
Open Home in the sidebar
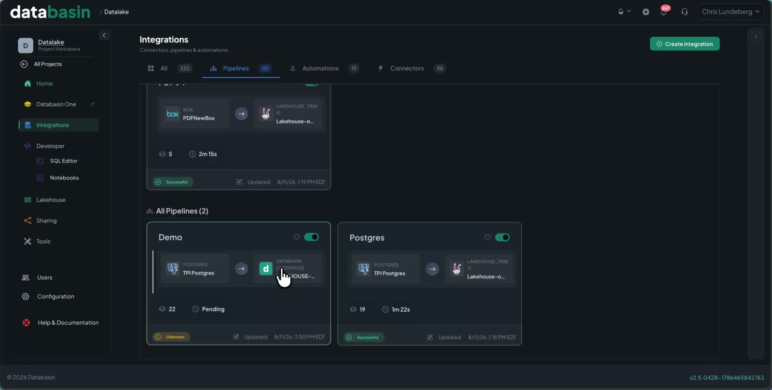tap(44, 84)
